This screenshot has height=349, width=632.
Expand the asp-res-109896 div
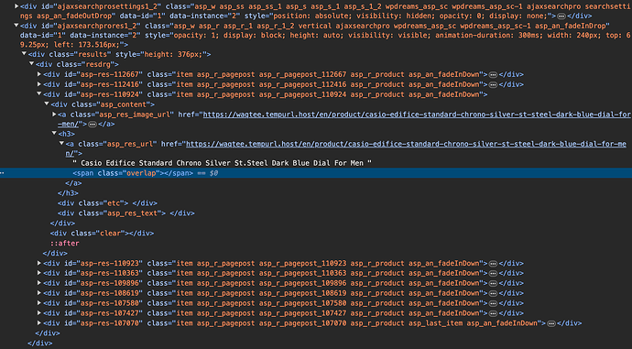[x=39, y=283]
